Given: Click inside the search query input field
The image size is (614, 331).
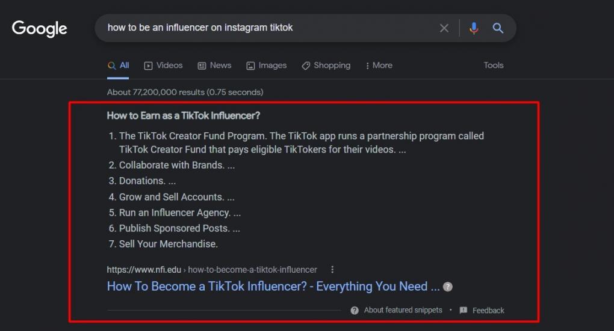Looking at the screenshot, I should point(265,28).
